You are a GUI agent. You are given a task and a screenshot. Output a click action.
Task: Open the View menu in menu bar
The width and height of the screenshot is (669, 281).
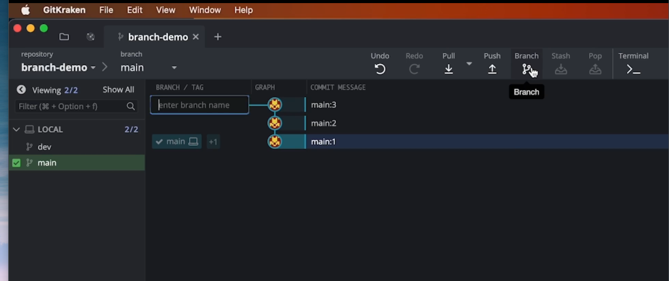click(x=165, y=10)
